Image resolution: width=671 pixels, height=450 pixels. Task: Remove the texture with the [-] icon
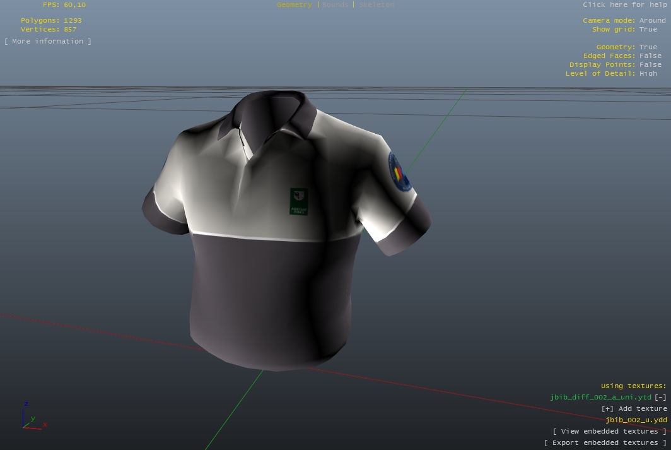point(660,398)
